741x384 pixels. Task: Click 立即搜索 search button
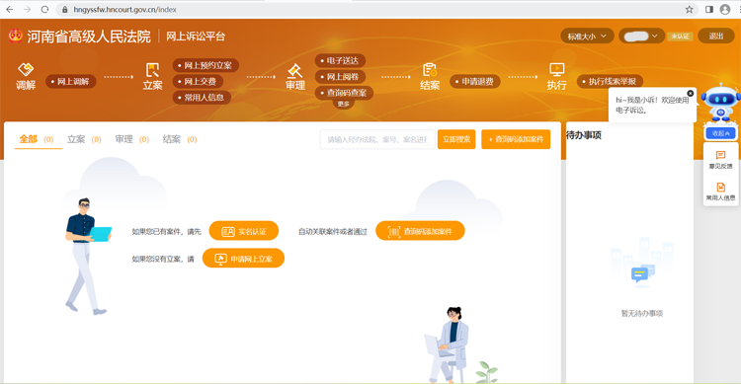coord(456,139)
